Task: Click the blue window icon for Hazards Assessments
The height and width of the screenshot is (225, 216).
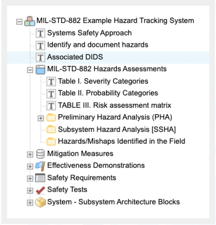Action: tap(40, 70)
